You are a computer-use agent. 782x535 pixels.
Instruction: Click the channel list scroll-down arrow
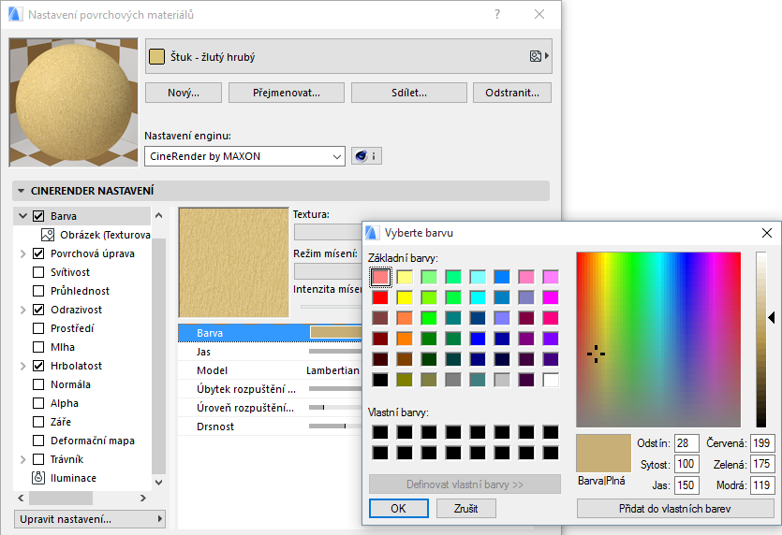158,482
